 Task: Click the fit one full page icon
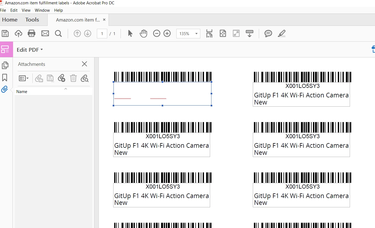click(223, 33)
